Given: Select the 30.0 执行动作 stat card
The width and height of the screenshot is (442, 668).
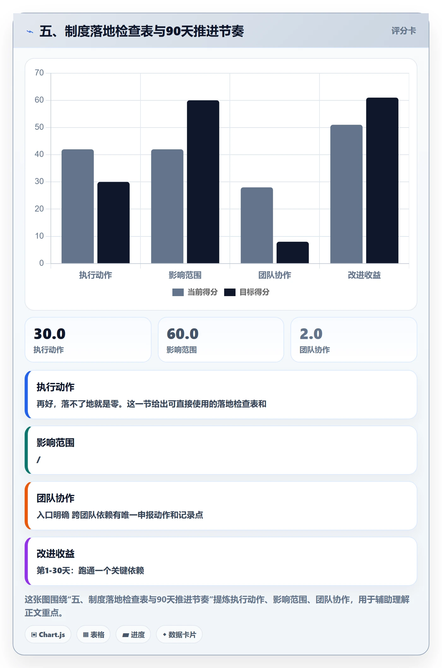Looking at the screenshot, I should click(88, 340).
